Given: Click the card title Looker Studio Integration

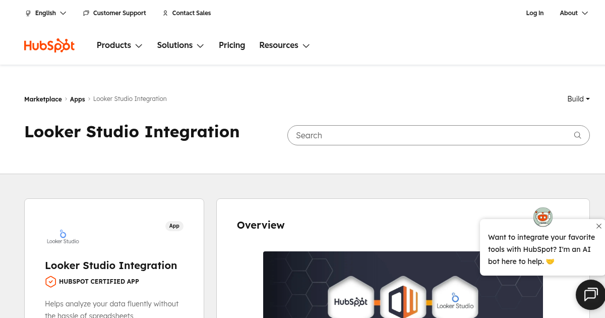Looking at the screenshot, I should [x=111, y=266].
